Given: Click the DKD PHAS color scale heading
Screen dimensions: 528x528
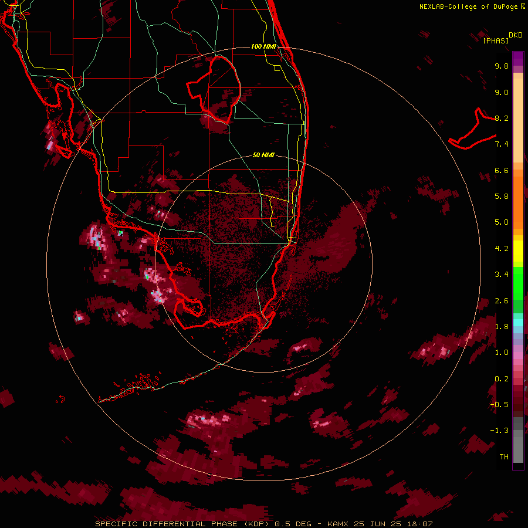Looking at the screenshot, I should [x=503, y=38].
